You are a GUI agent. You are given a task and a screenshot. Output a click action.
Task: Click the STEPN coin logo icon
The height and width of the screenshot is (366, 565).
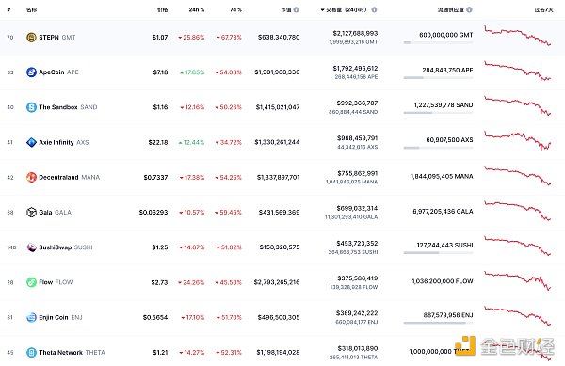point(31,37)
